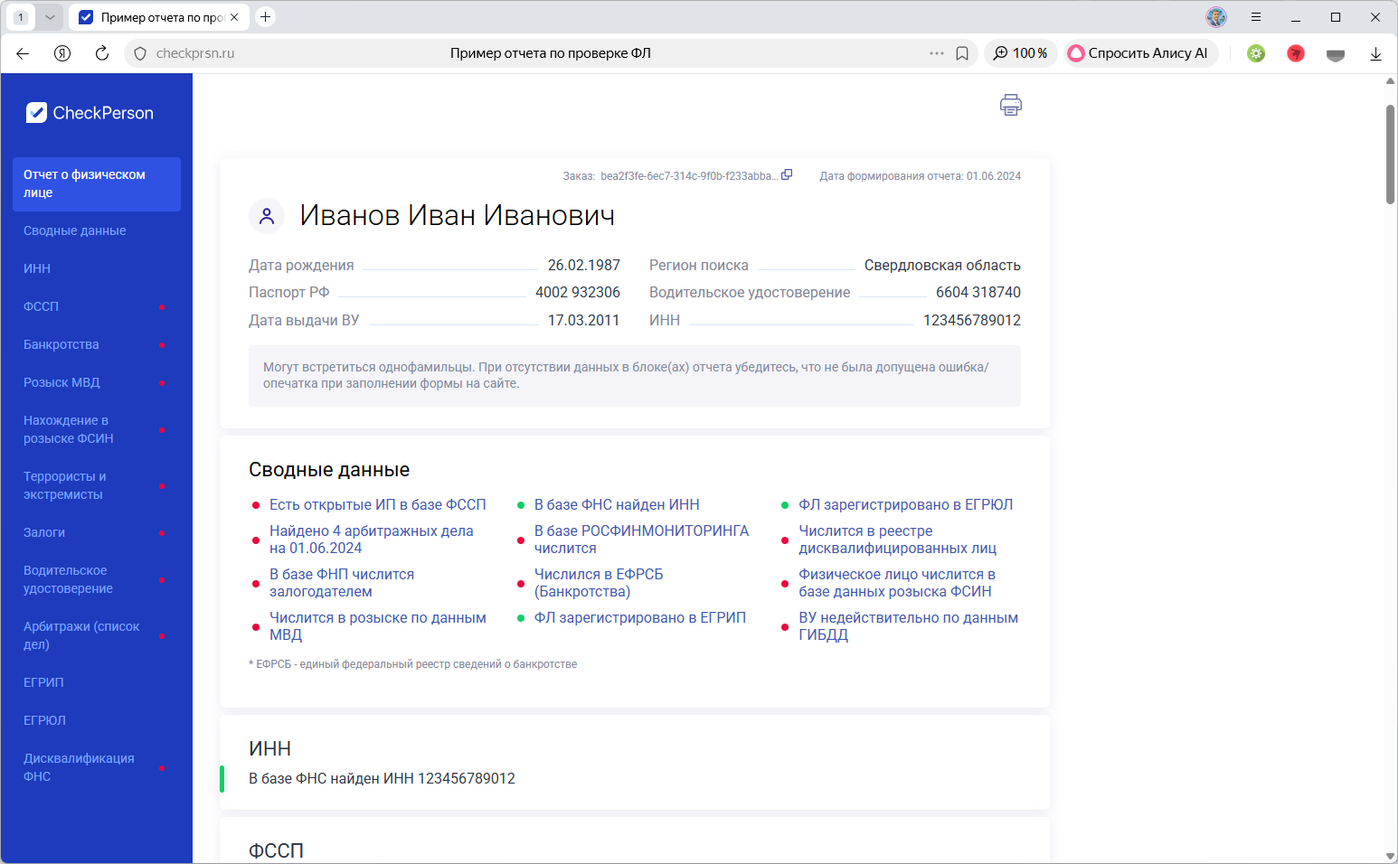Copy the order number using copy icon
1398x864 pixels.
(x=787, y=174)
